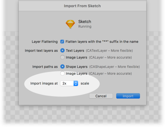Click the CAShapeLayer – More flexible description
The height and width of the screenshot is (127, 165).
[114, 67]
